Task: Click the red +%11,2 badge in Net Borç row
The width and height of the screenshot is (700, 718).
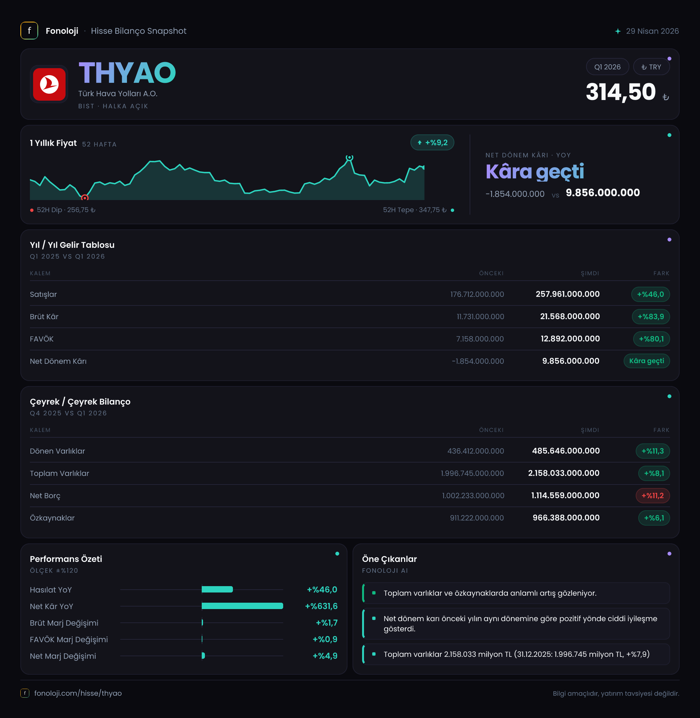Action: [x=653, y=495]
